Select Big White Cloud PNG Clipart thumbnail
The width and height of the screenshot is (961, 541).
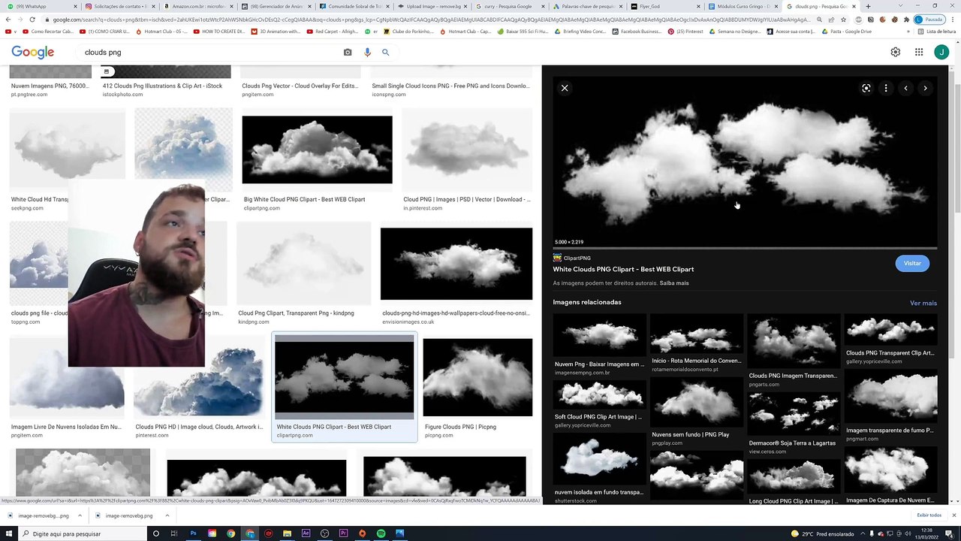click(x=317, y=150)
